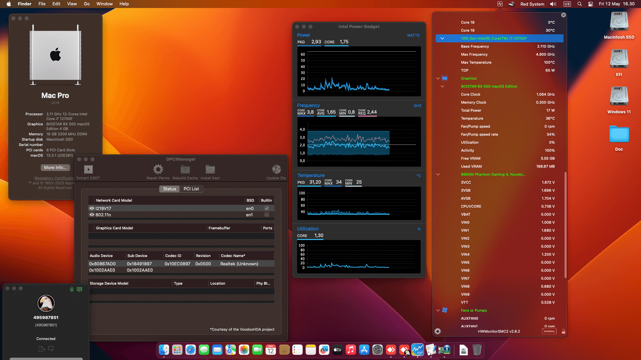The width and height of the screenshot is (641, 360).
Task: Open Spotlight search in menu bar
Action: click(x=580, y=4)
